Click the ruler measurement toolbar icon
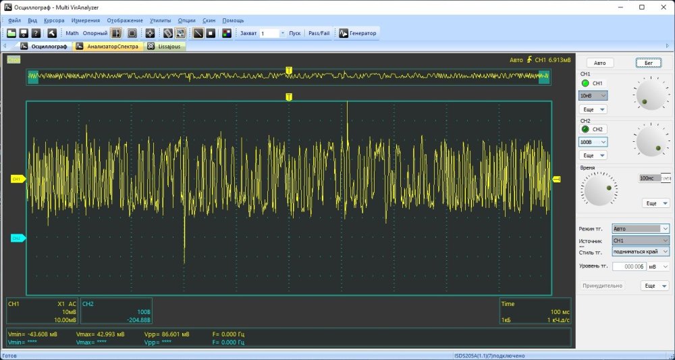The width and height of the screenshot is (675, 360). 168,33
